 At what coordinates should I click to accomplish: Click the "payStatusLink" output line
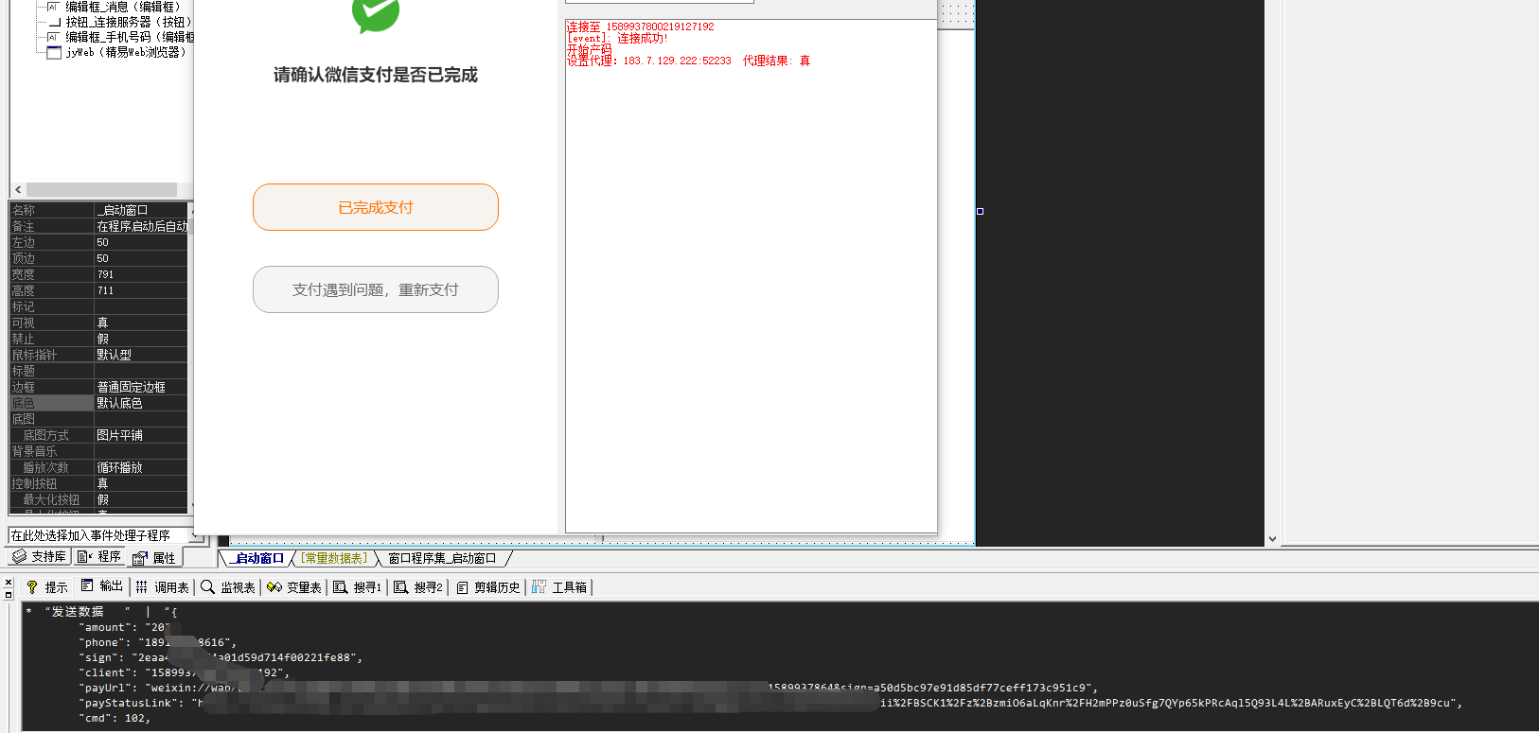771,703
